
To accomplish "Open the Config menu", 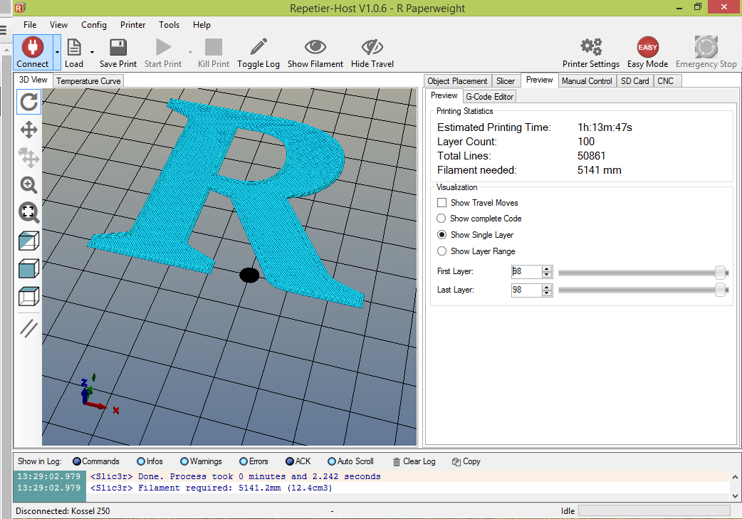I will click(94, 25).
